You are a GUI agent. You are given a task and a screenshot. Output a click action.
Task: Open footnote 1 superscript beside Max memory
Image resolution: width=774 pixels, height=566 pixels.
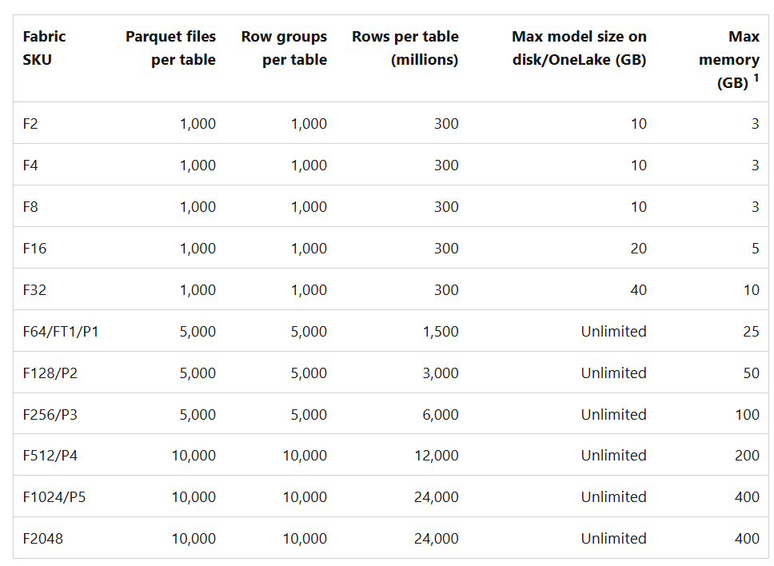[756, 78]
